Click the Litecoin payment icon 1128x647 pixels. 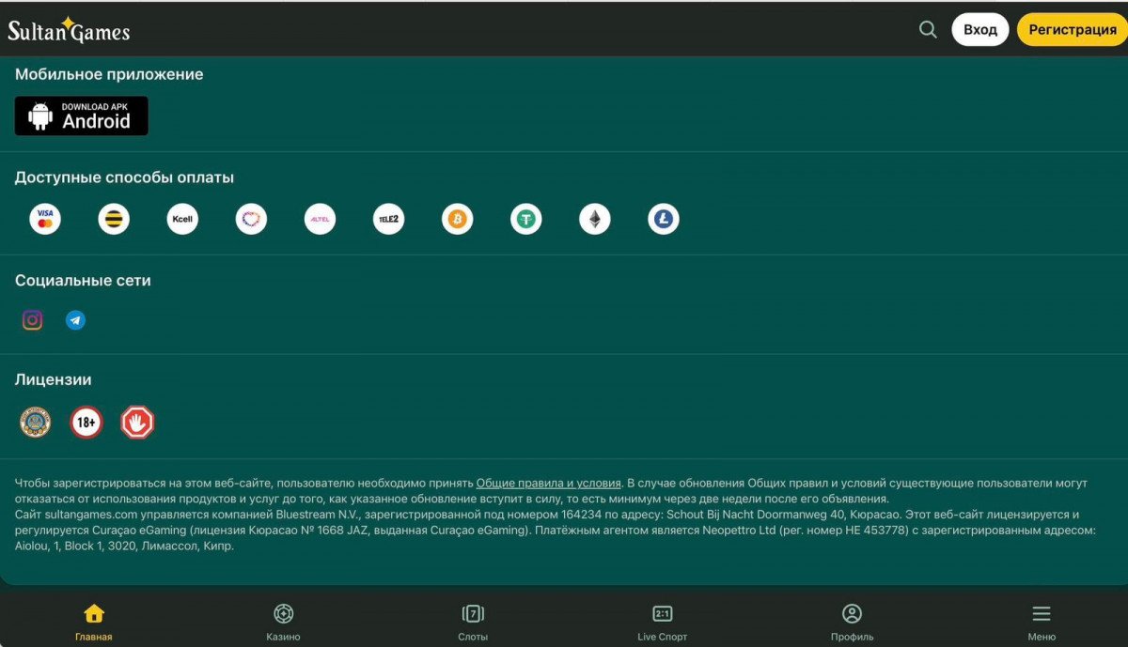click(x=663, y=220)
